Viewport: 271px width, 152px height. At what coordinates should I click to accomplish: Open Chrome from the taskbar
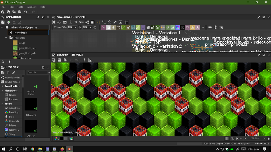[x=33, y=149]
